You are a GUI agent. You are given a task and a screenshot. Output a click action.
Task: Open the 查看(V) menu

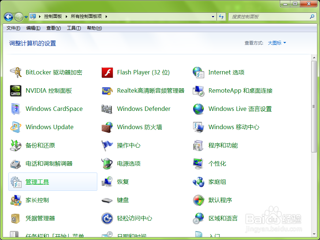point(54,28)
